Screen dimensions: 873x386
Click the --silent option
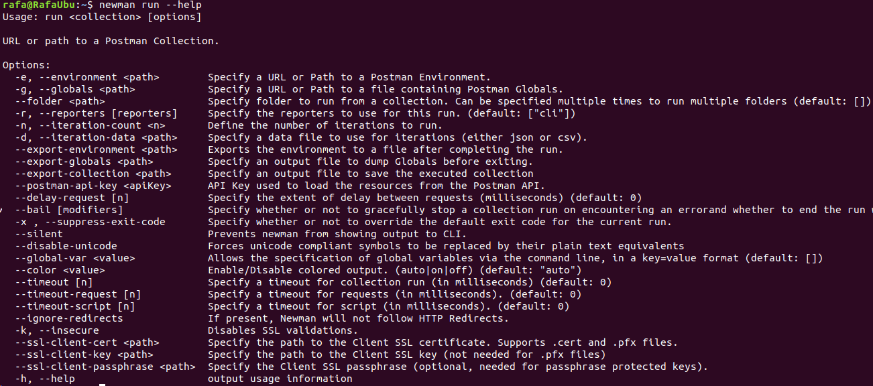coord(39,234)
